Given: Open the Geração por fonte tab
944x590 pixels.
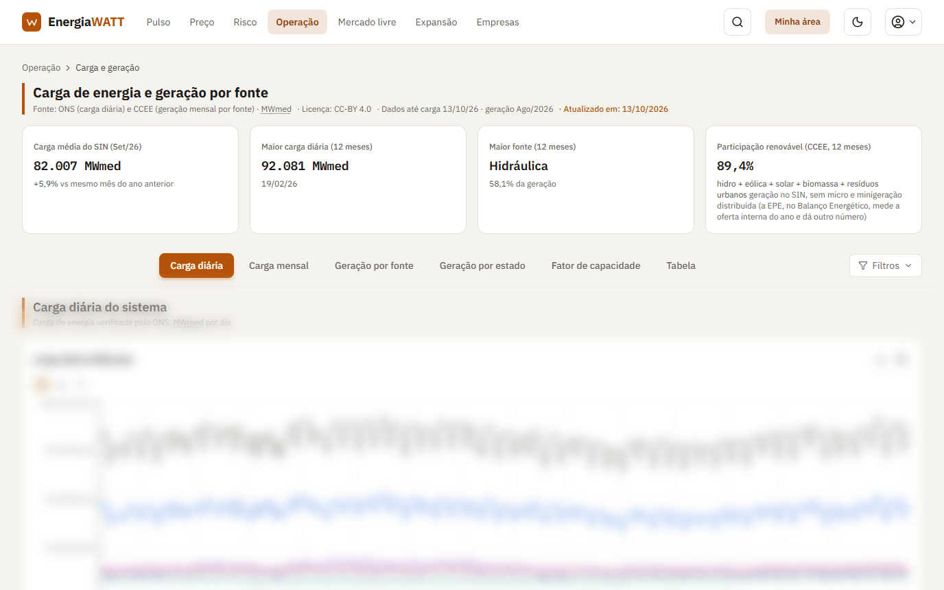Looking at the screenshot, I should pyautogui.click(x=374, y=265).
